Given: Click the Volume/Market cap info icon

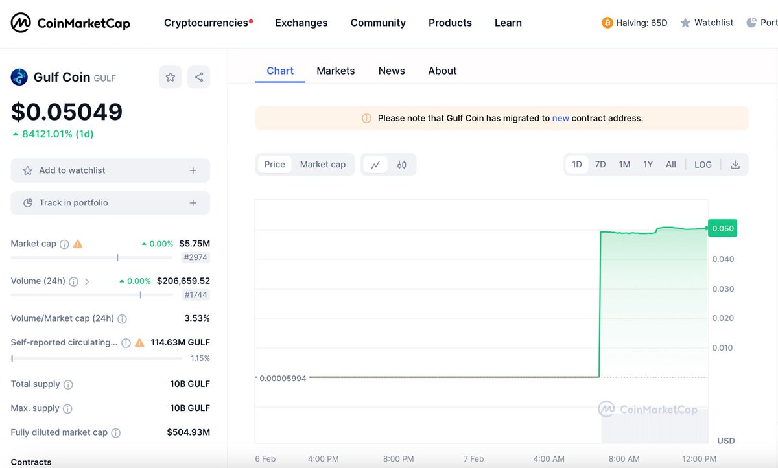Looking at the screenshot, I should (x=122, y=319).
